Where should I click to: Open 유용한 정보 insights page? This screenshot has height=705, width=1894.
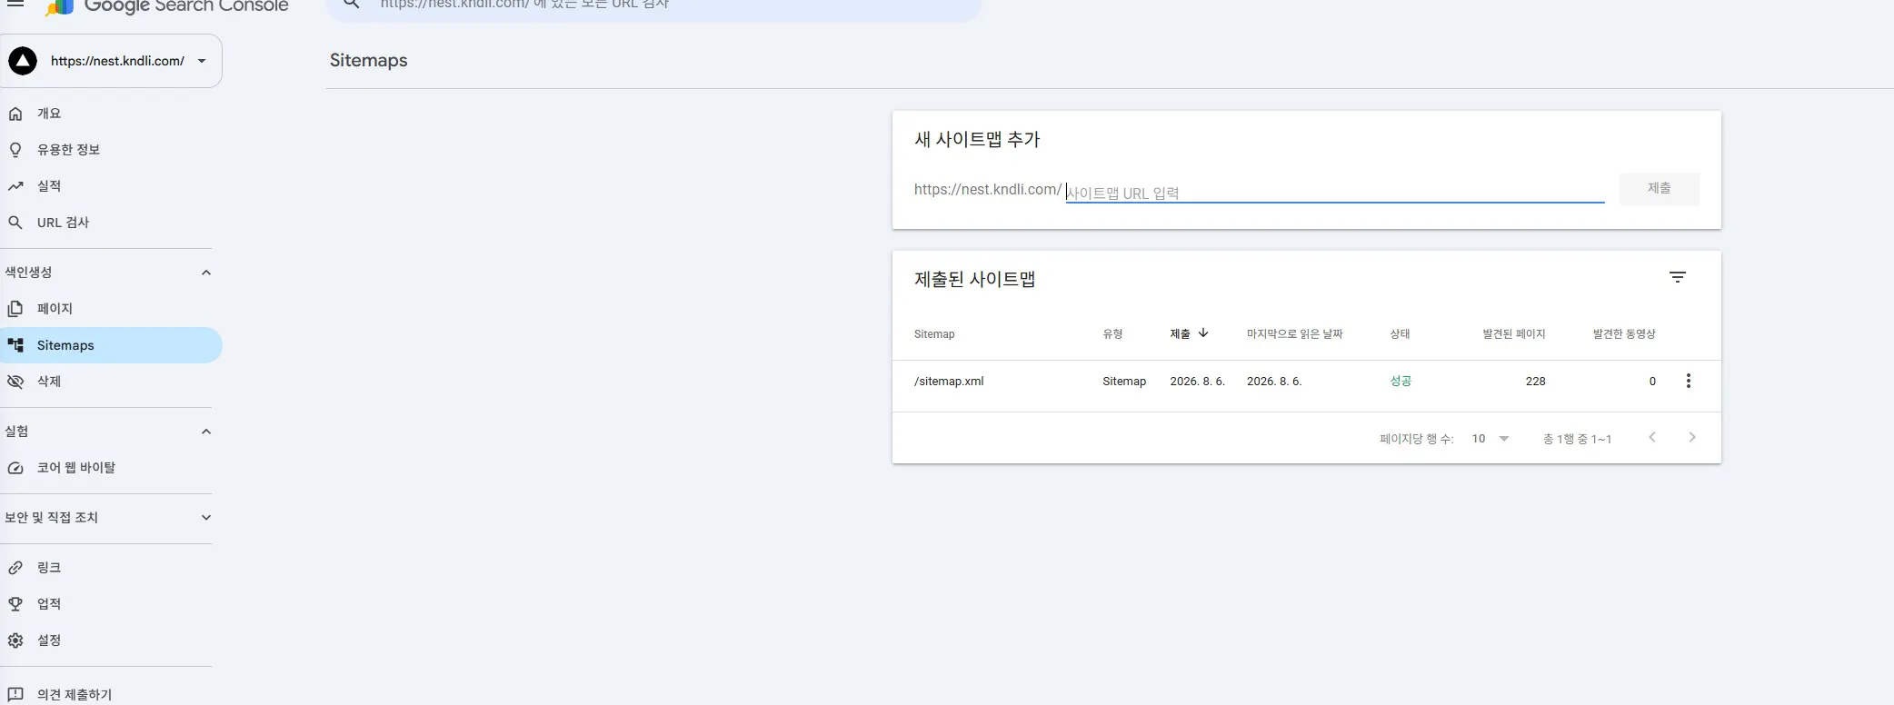point(111,150)
